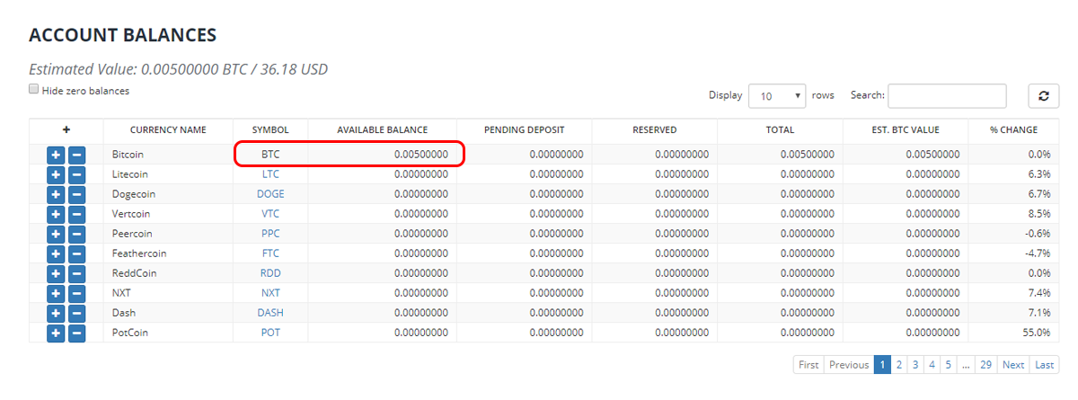Viewport: 1078px width, 400px height.
Task: Refresh balances with the reload icon button
Action: point(1044,96)
